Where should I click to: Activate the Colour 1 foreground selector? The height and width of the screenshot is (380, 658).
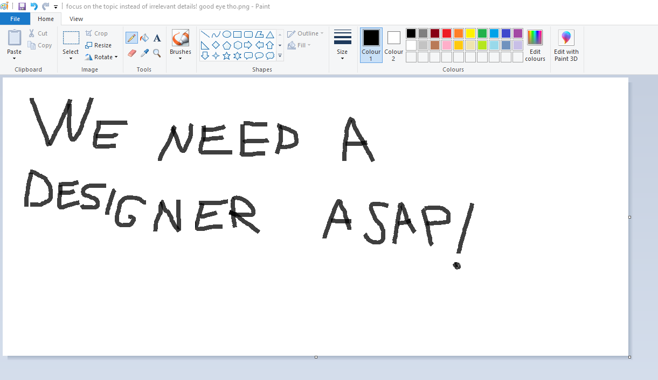(x=371, y=45)
